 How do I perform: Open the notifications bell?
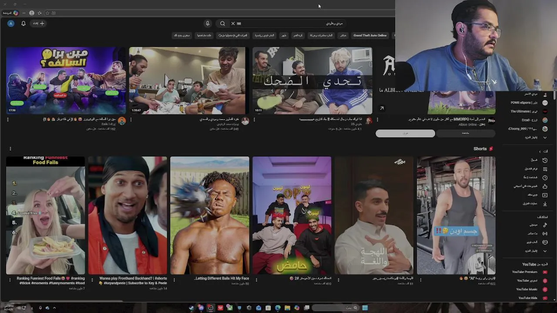(x=23, y=23)
